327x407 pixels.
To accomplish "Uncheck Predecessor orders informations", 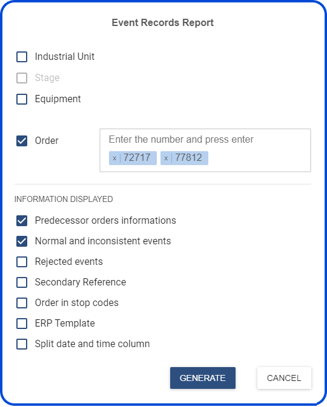I will click(22, 221).
